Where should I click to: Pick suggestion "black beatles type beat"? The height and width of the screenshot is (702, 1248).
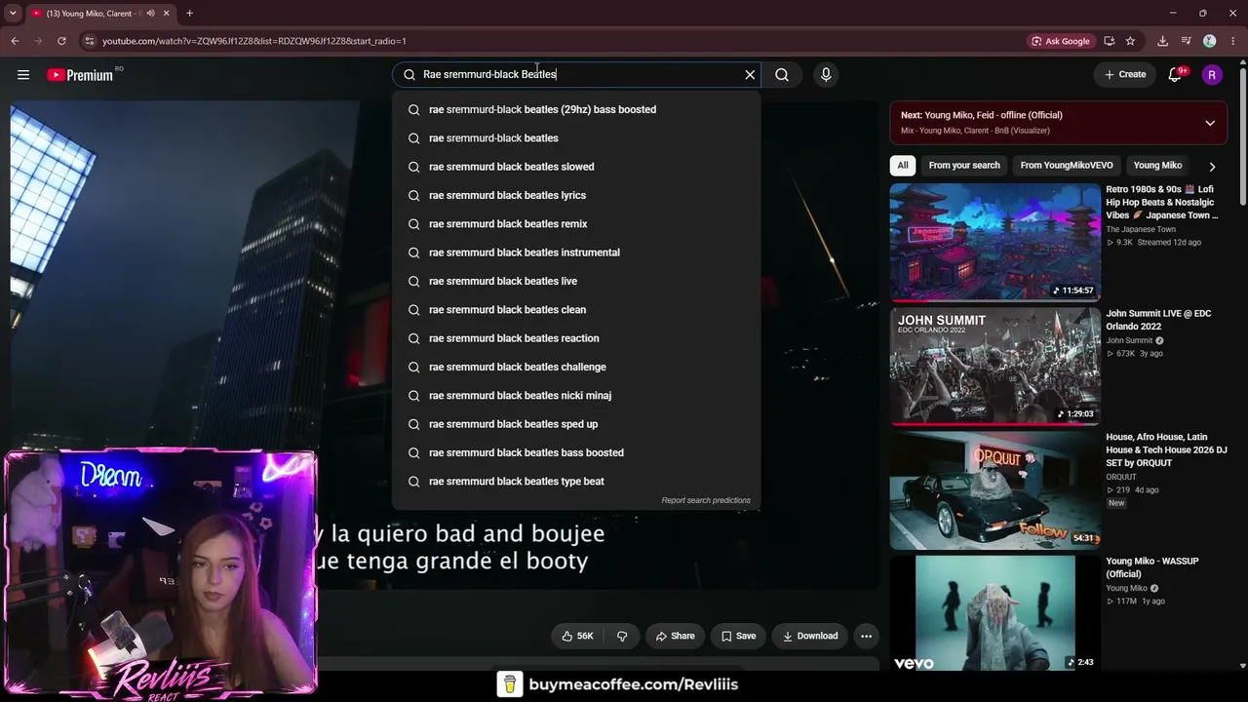click(x=576, y=482)
